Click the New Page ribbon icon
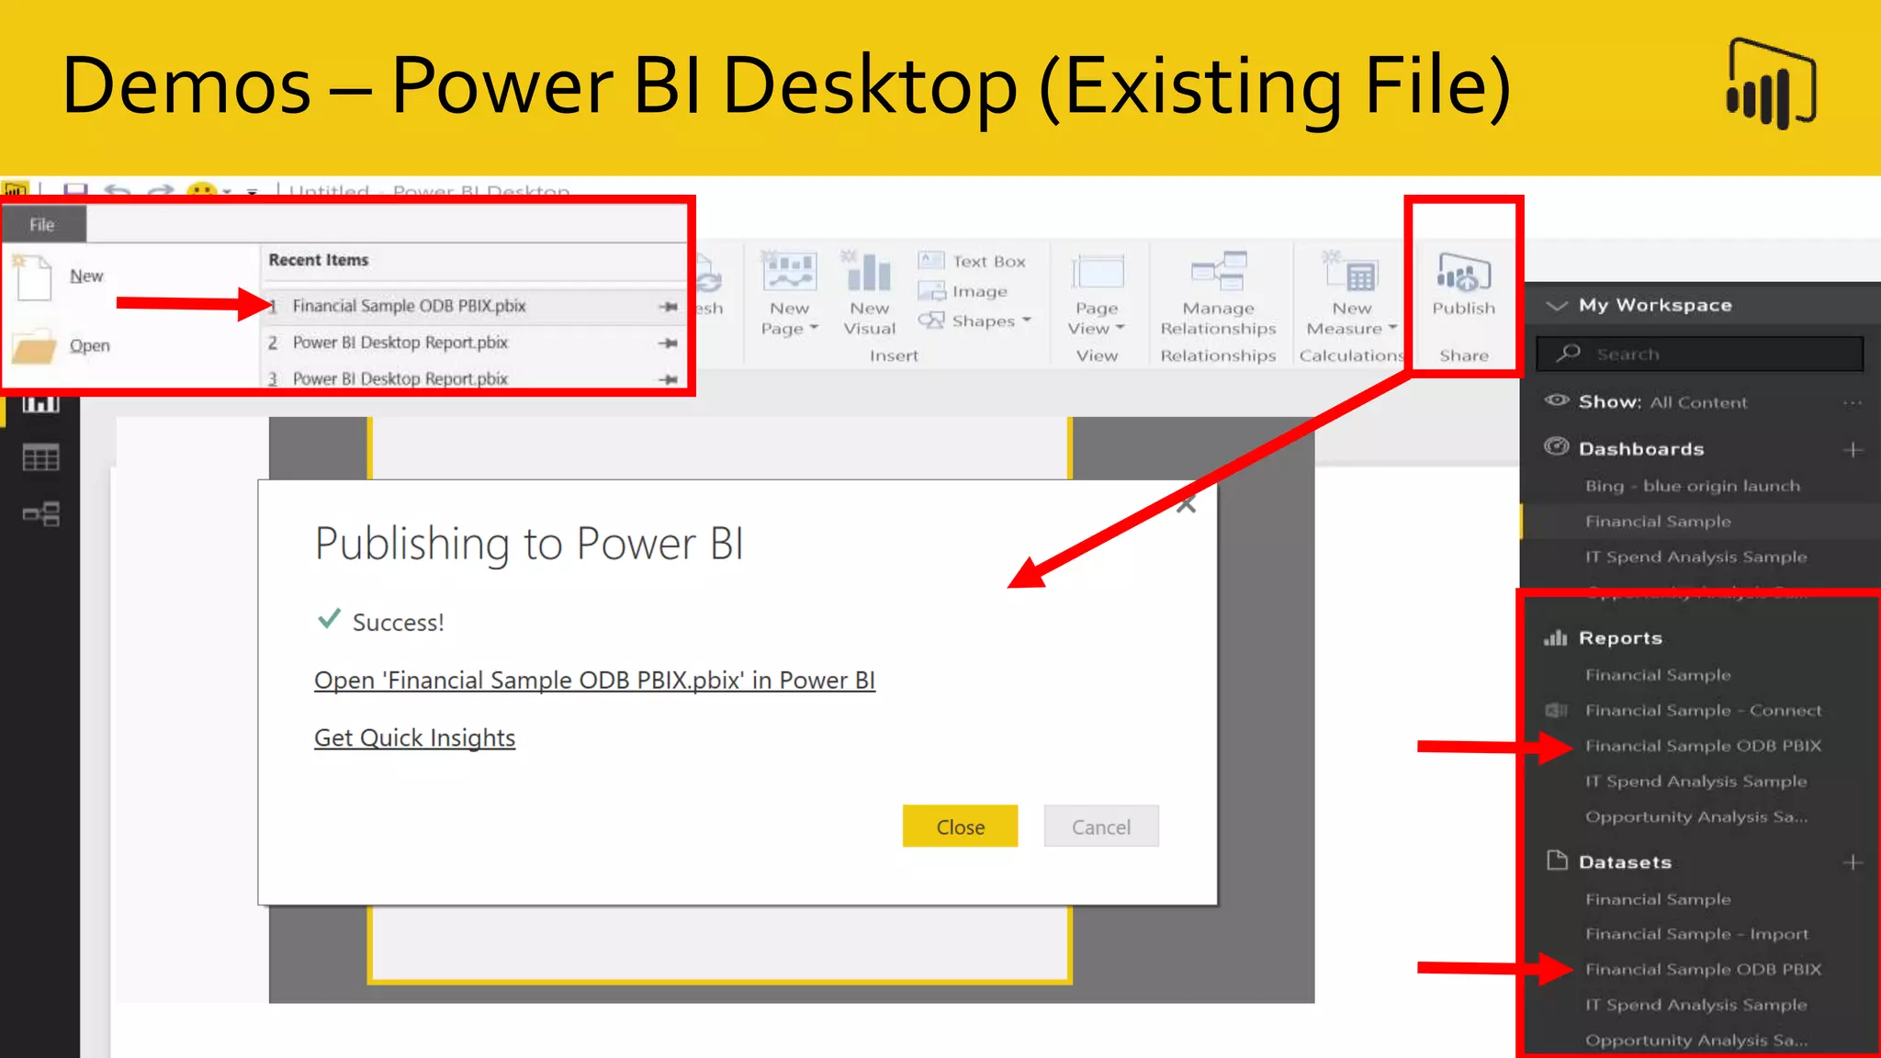The height and width of the screenshot is (1058, 1881). pyautogui.click(x=789, y=272)
